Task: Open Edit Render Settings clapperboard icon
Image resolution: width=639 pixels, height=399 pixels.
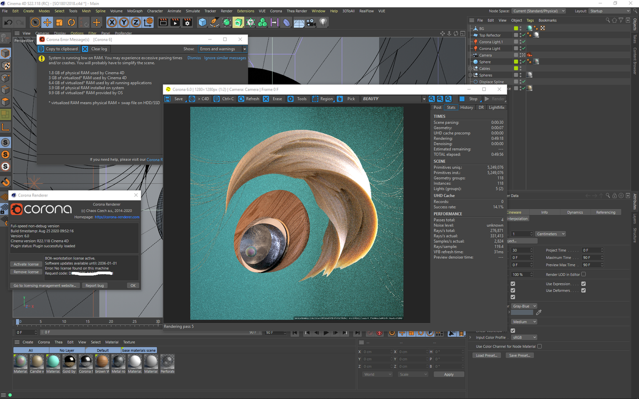Action: tap(187, 22)
